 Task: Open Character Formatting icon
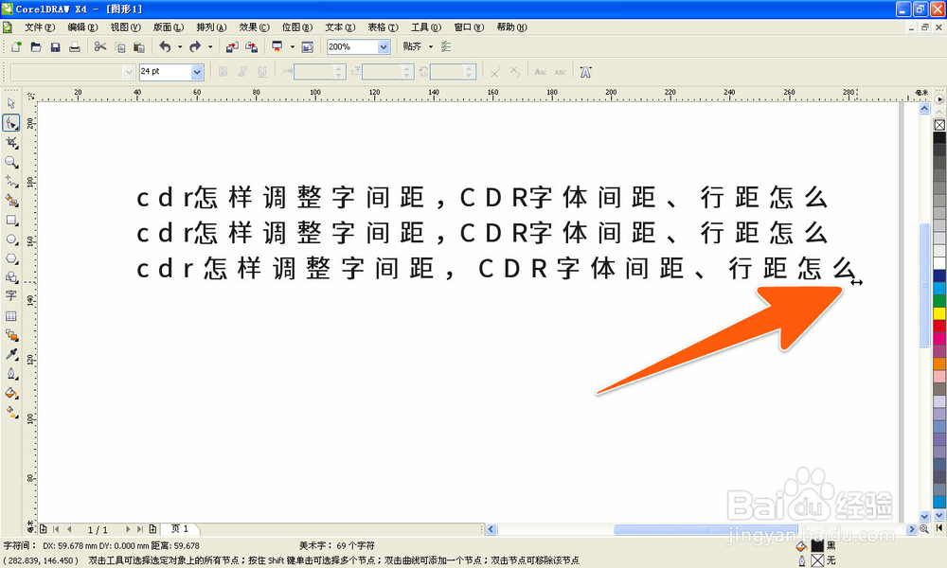coord(585,72)
